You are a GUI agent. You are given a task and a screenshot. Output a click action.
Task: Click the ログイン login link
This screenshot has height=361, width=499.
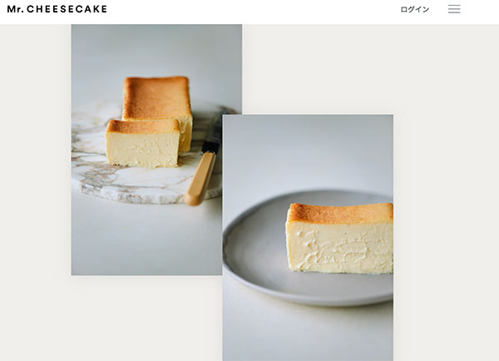(x=415, y=9)
